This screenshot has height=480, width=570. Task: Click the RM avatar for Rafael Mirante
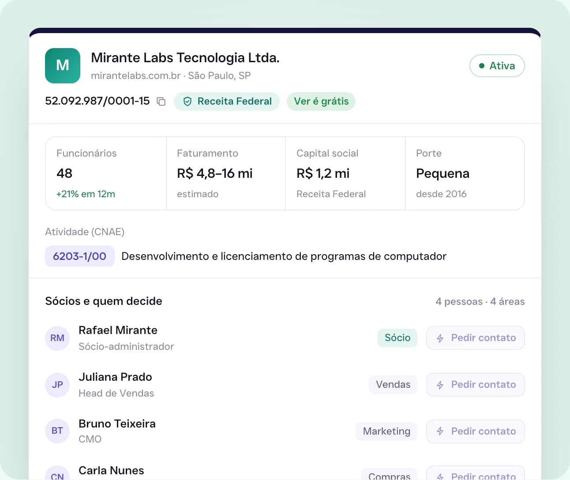tap(57, 338)
